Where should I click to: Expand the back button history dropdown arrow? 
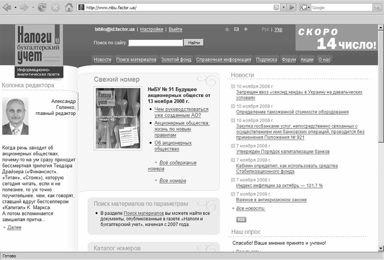pos(15,8)
